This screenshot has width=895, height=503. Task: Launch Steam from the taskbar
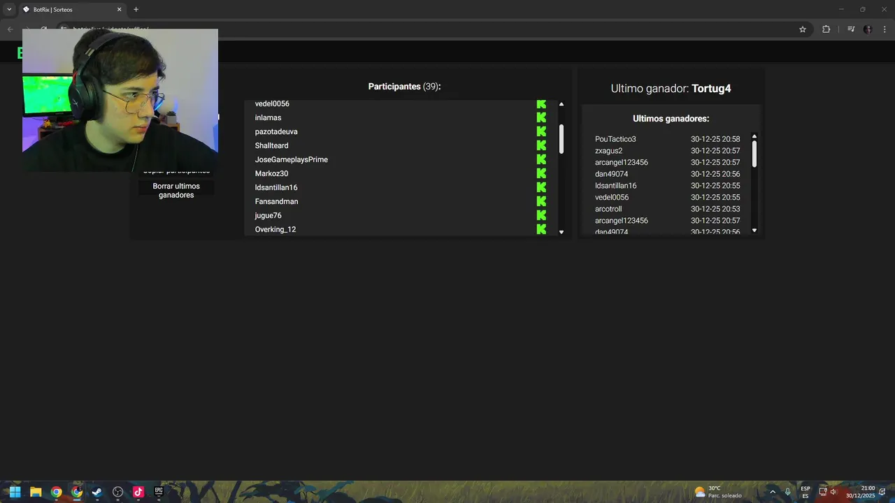[97, 492]
